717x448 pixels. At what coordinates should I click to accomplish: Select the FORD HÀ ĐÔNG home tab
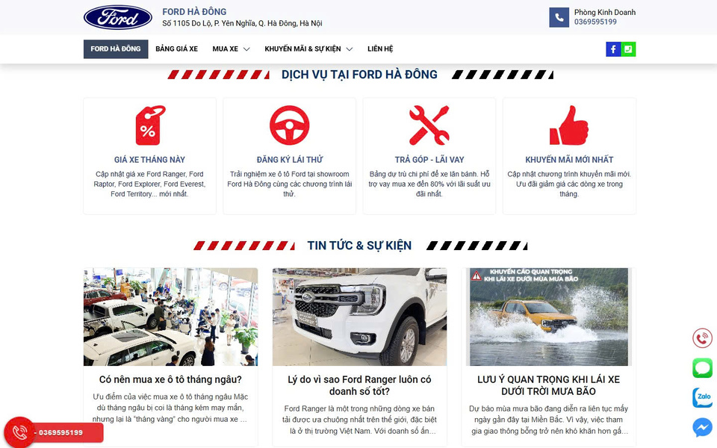[x=116, y=49]
